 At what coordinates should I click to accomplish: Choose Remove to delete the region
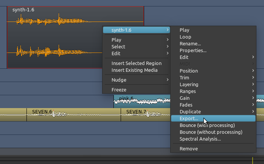pyautogui.click(x=213, y=149)
